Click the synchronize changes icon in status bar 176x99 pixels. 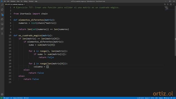tap(11, 98)
